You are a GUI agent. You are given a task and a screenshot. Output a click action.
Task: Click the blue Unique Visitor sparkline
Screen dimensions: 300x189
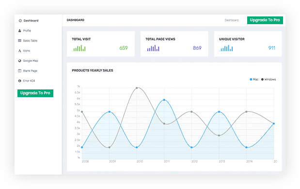[x=226, y=48]
